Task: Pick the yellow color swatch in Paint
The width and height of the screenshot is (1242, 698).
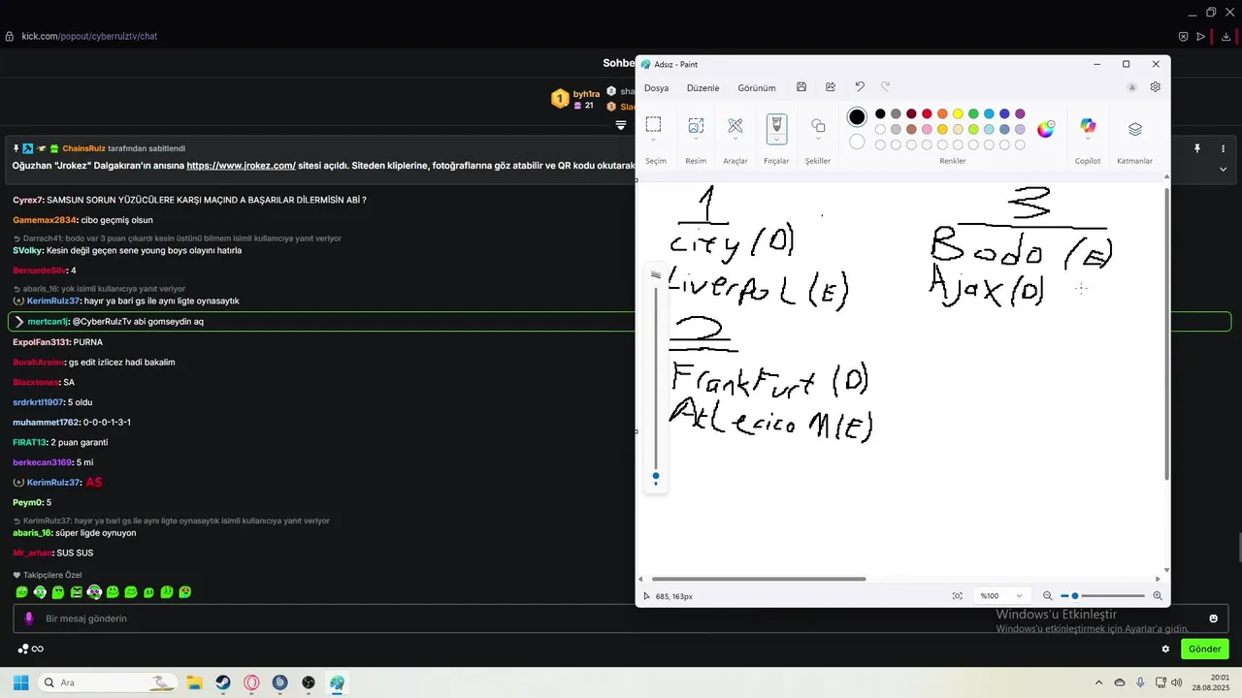Action: (958, 114)
